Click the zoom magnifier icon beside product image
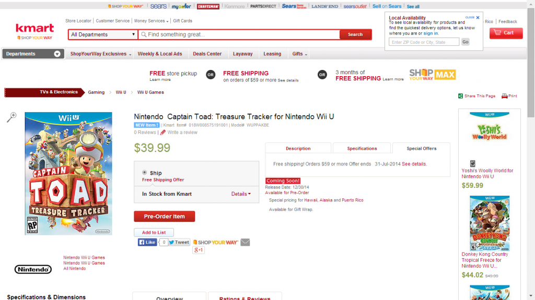Viewport: 535px width, 300px height. (11, 117)
